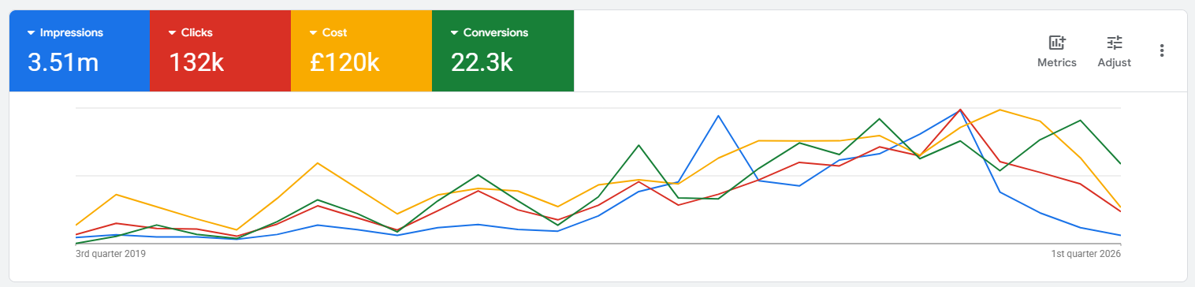Screen dimensions: 1195x287
Task: Select the red Clicks 132k scorecard
Action: [x=220, y=51]
